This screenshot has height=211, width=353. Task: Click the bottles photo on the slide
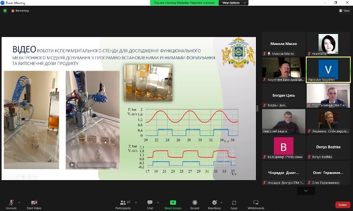[x=148, y=83]
